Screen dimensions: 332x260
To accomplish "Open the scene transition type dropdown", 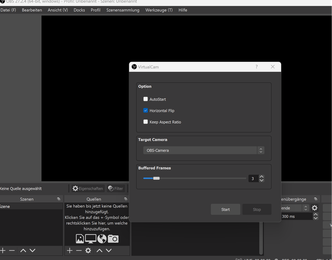I will [x=295, y=208].
